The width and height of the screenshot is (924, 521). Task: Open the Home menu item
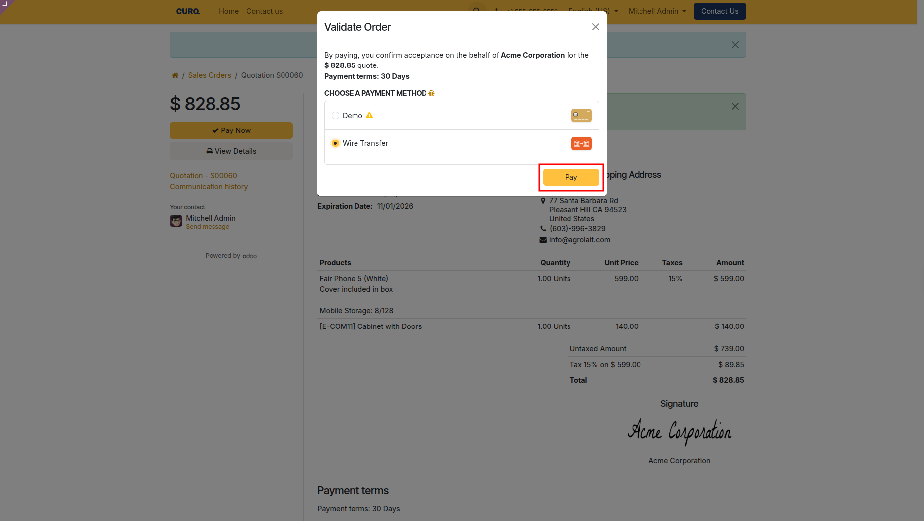pyautogui.click(x=229, y=11)
